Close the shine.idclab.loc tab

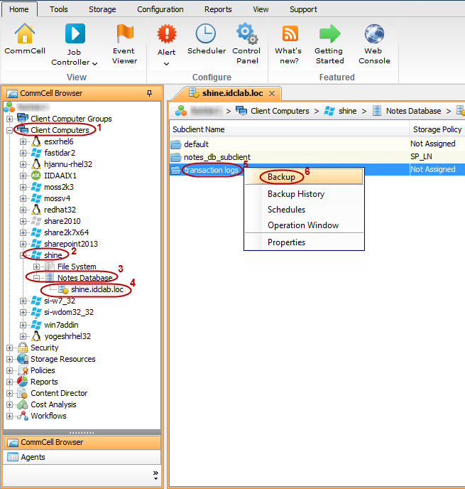pos(271,93)
